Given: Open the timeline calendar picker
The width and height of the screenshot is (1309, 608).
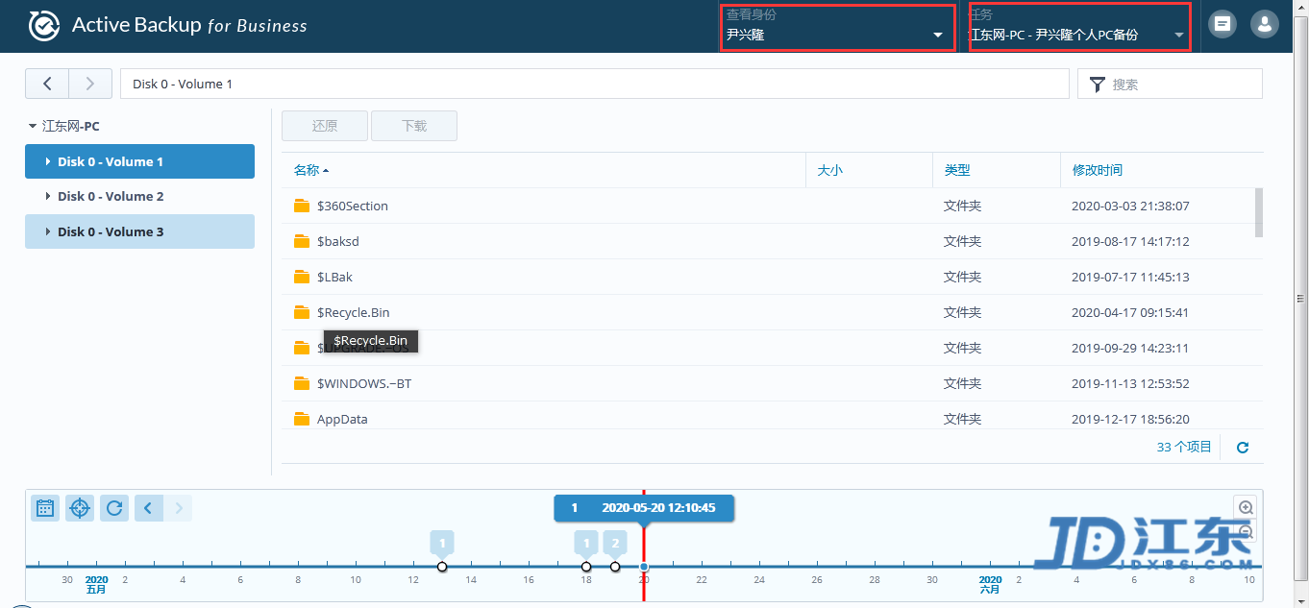Looking at the screenshot, I should point(45,508).
